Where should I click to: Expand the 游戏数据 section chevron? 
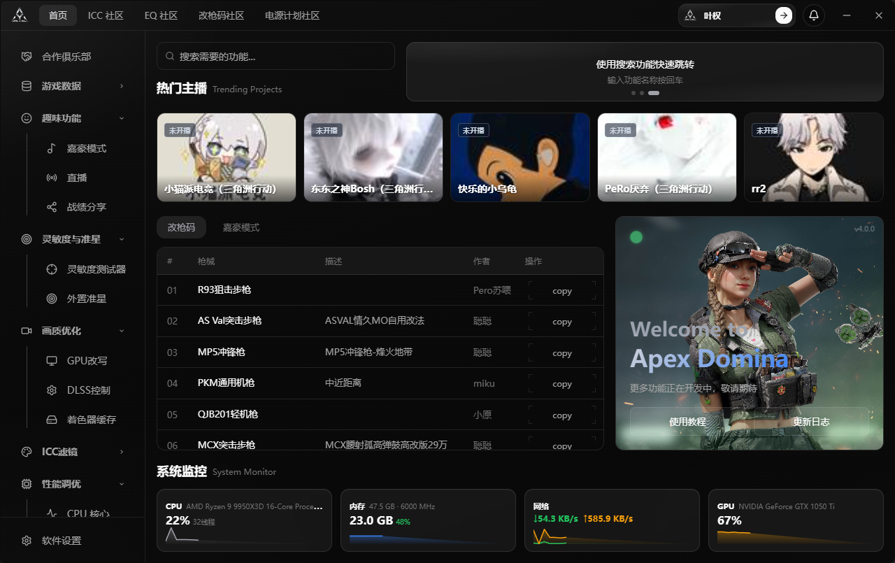[x=122, y=86]
